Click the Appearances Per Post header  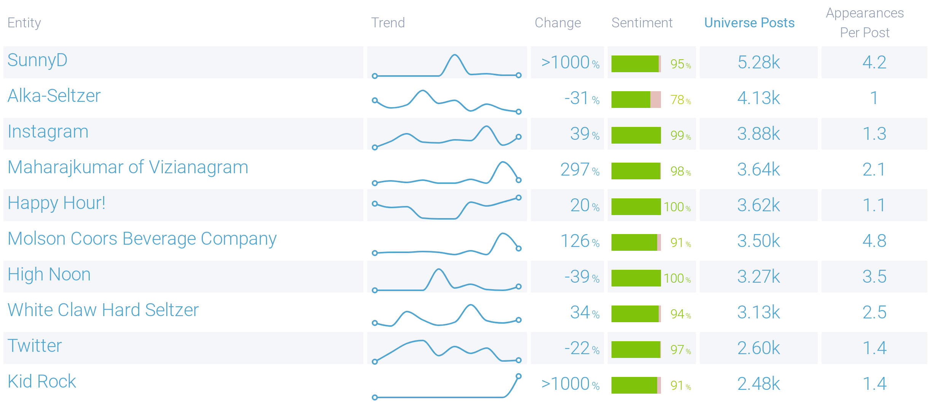[865, 23]
